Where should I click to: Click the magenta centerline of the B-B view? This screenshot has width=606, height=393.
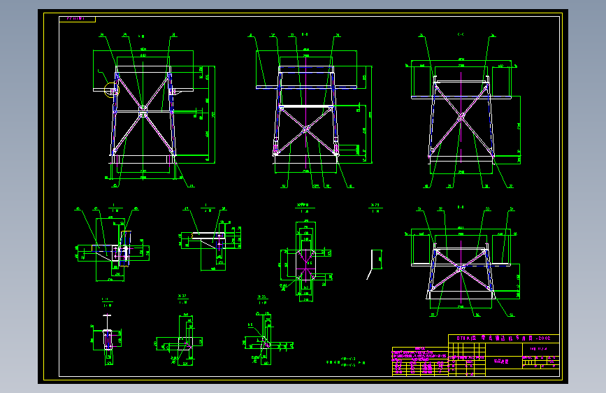[x=305, y=112]
